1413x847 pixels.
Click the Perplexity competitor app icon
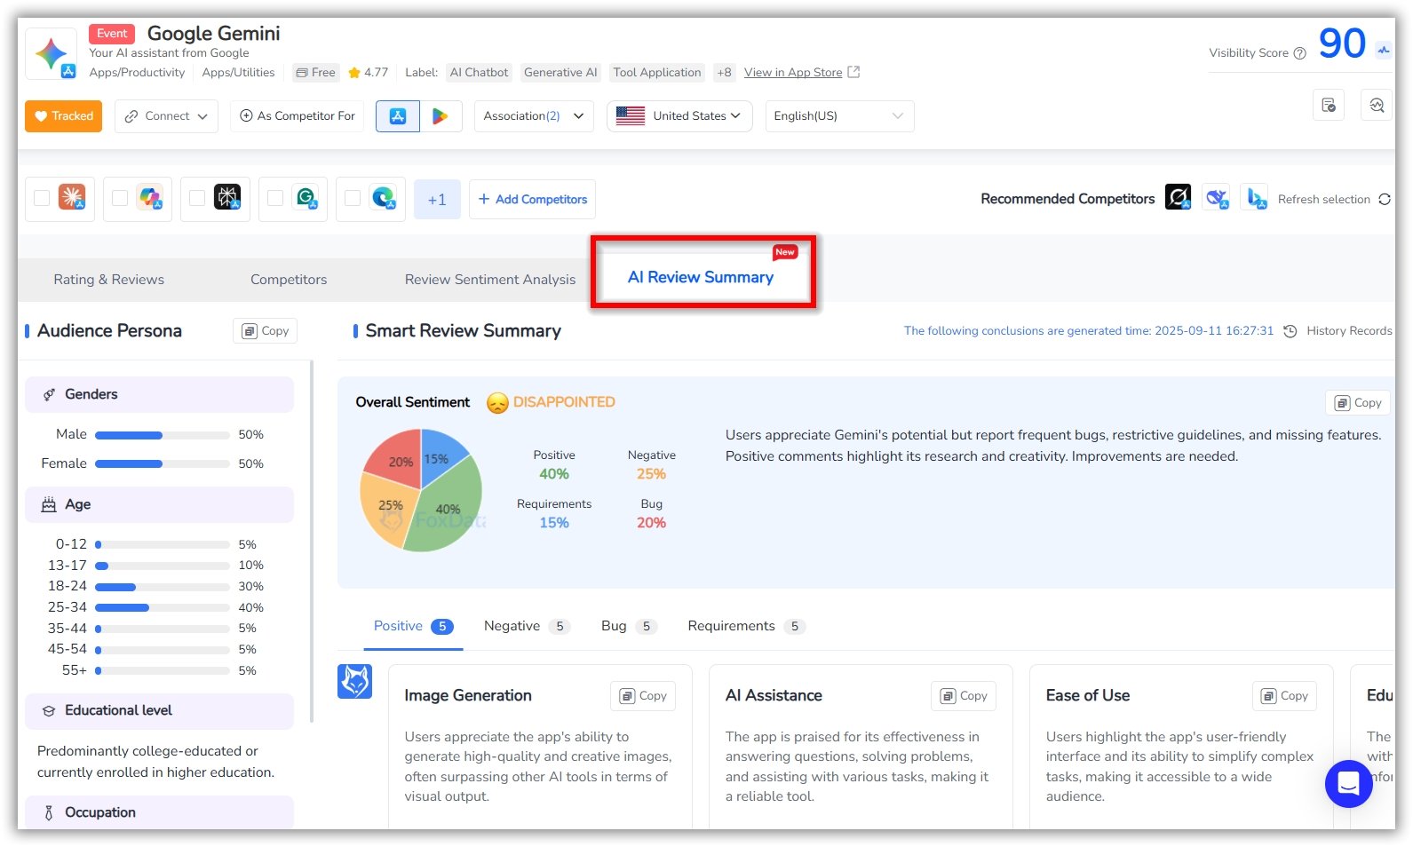click(x=227, y=197)
